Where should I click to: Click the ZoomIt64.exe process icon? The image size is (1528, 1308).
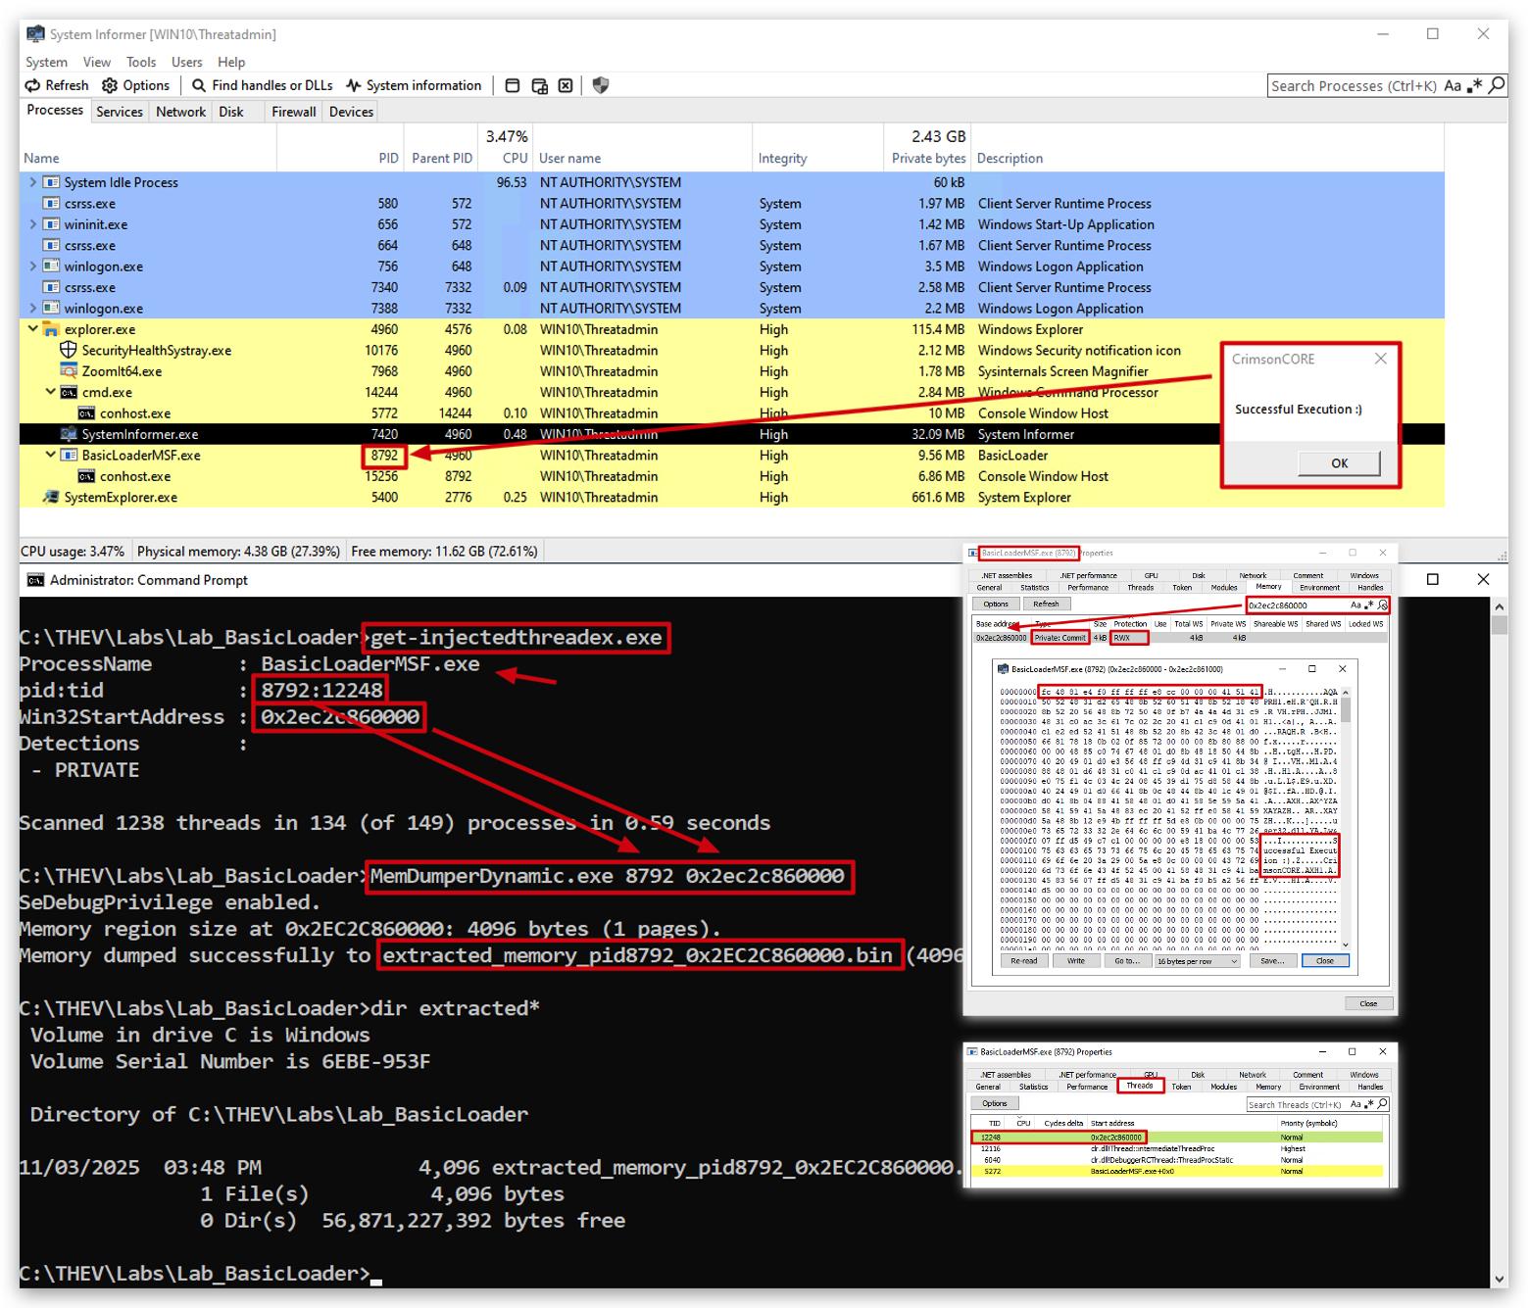point(69,371)
